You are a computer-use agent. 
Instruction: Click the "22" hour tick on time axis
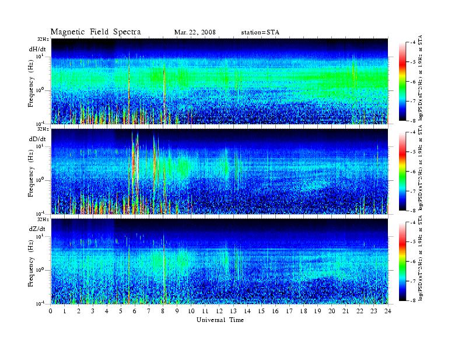pyautogui.click(x=360, y=311)
